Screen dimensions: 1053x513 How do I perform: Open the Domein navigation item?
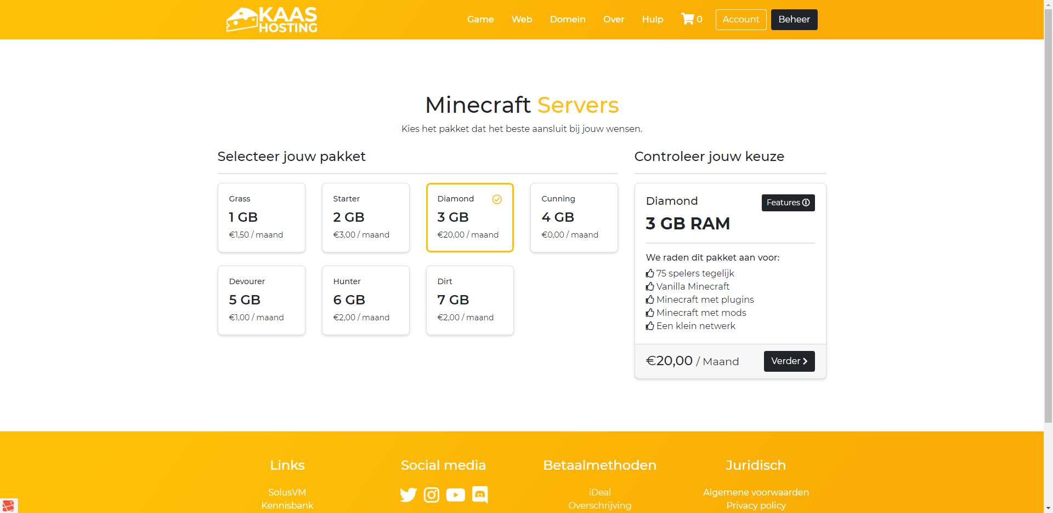tap(568, 20)
